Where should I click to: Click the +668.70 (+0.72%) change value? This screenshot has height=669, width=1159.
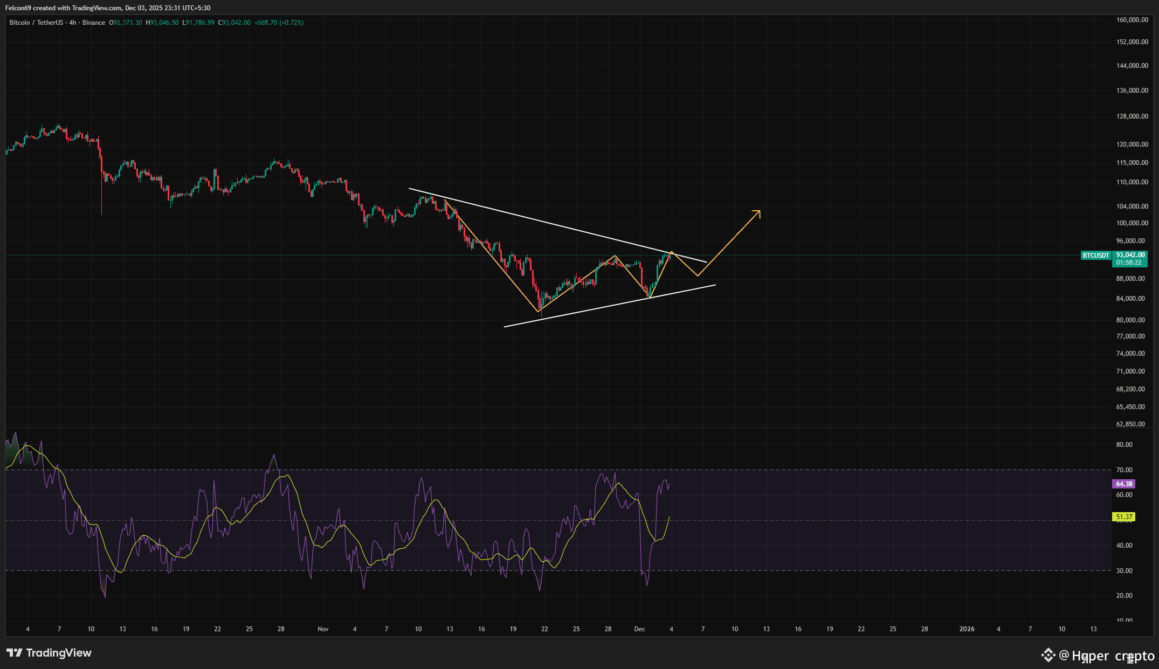coord(279,23)
